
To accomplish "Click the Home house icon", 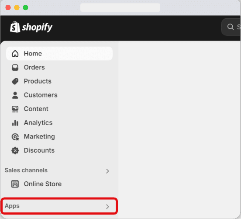I will [15, 54].
